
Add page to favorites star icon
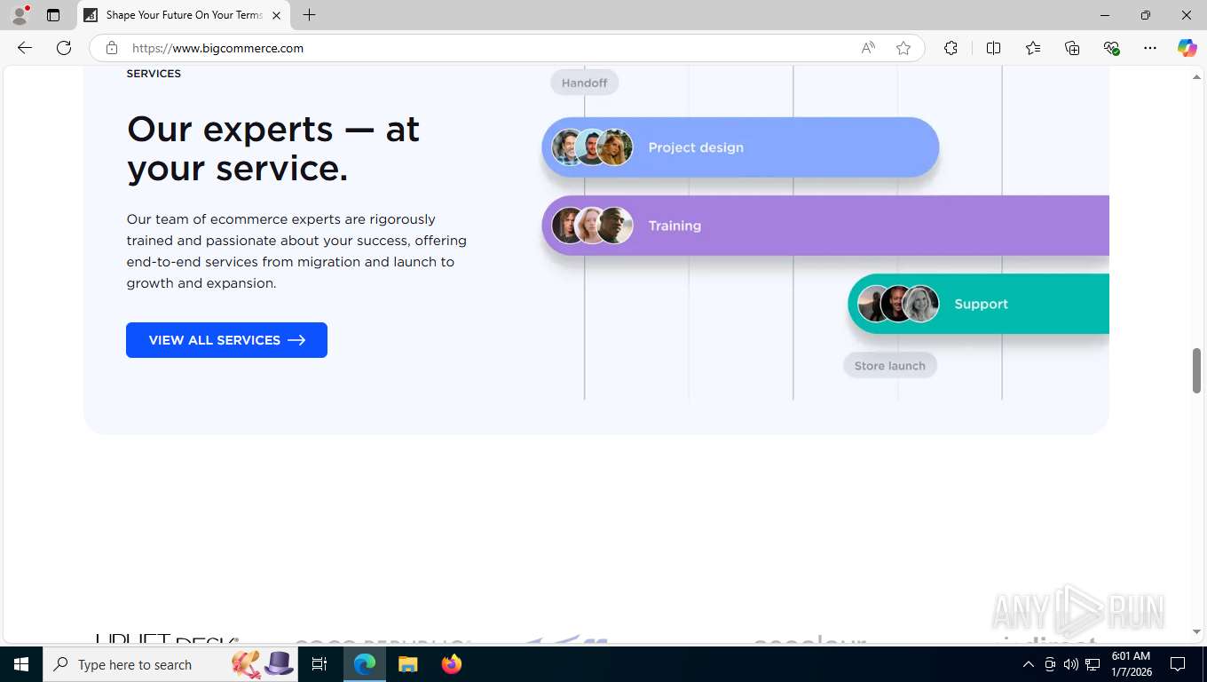903,48
